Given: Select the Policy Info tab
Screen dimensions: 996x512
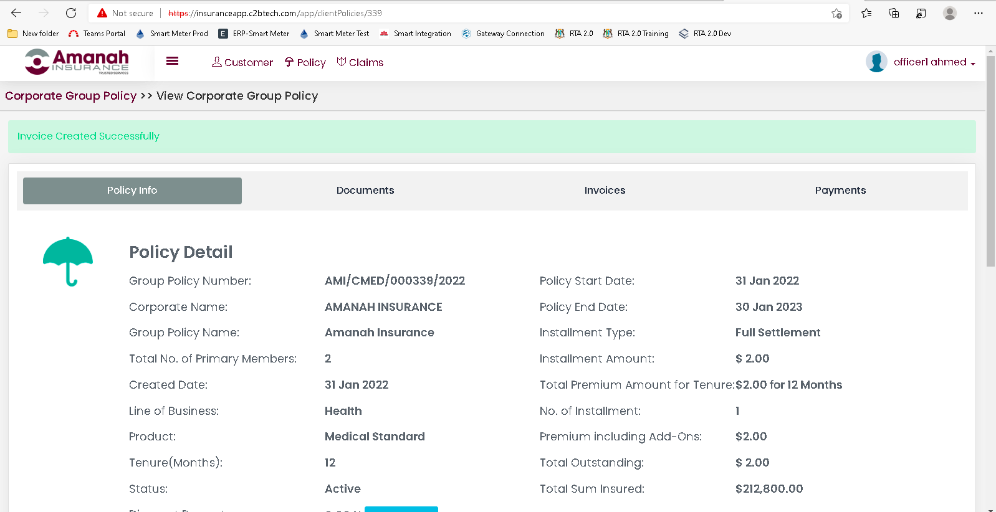Looking at the screenshot, I should coord(132,191).
